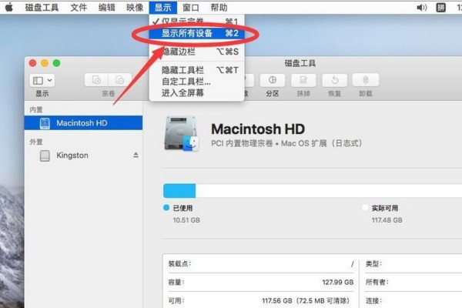Click the 抹掉 erase toolbar icon
Viewport: 462px width, 308px height.
pos(303,80)
